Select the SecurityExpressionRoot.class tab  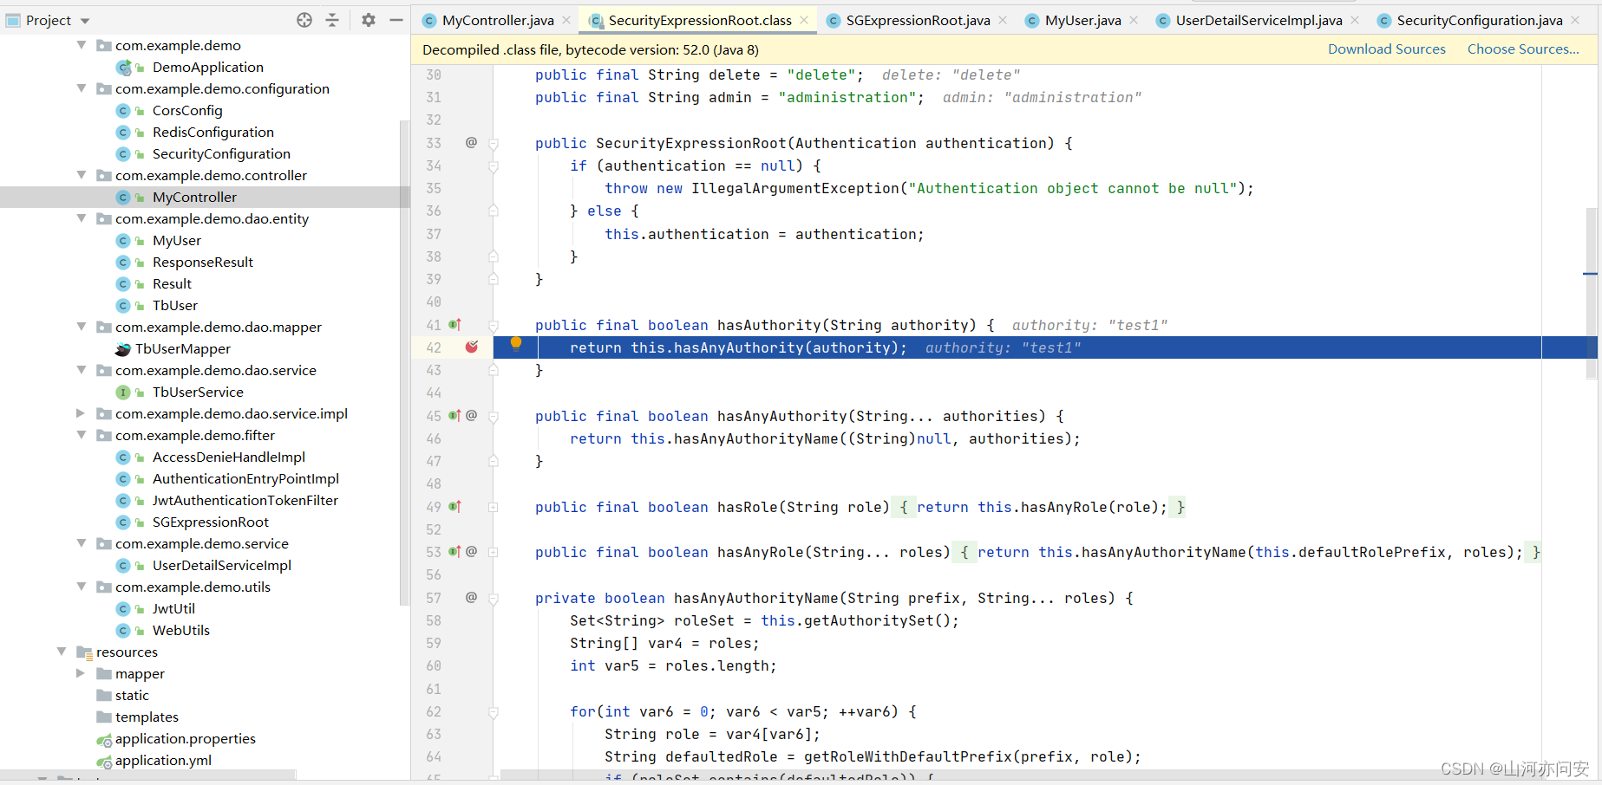pos(700,20)
